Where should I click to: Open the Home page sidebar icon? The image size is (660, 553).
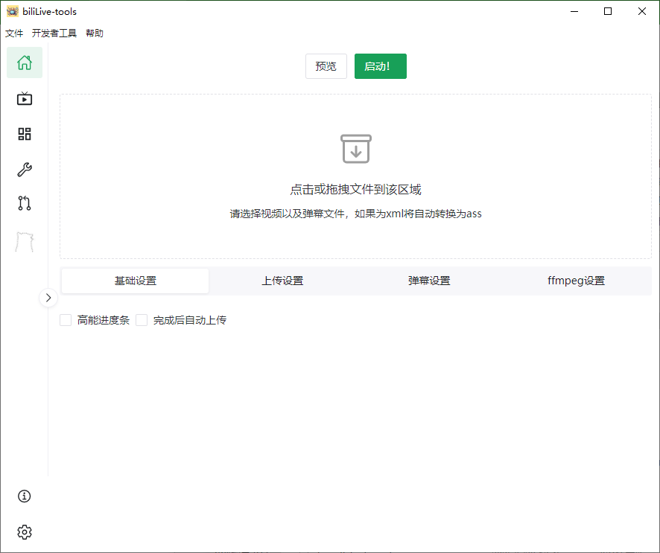pos(25,63)
